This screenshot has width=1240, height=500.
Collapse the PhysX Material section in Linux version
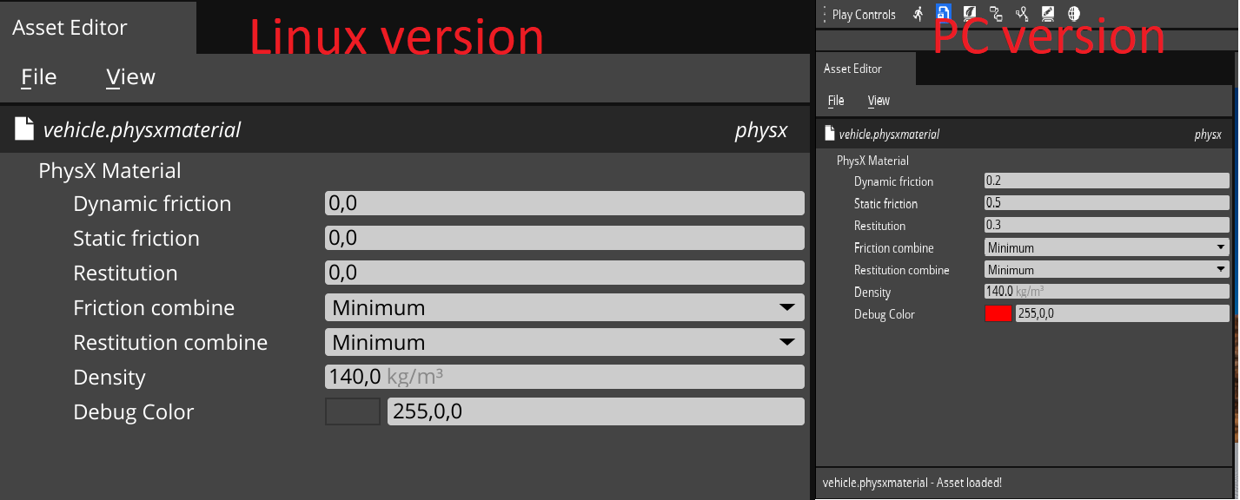(109, 170)
